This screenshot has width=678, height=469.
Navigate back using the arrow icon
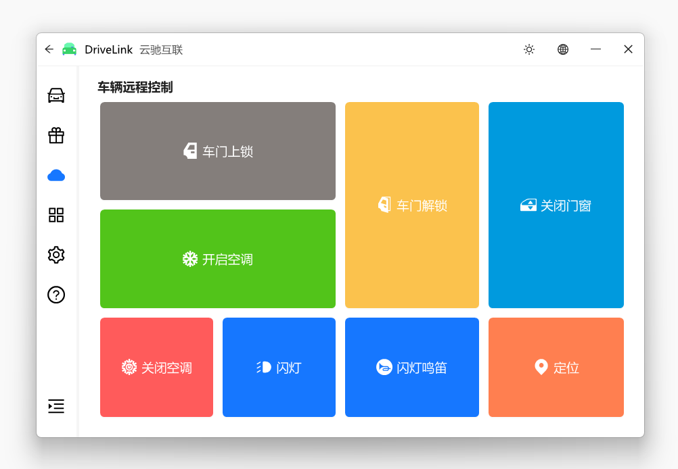pyautogui.click(x=48, y=49)
